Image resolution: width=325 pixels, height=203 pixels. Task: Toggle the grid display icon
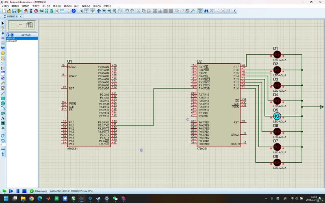point(87,11)
